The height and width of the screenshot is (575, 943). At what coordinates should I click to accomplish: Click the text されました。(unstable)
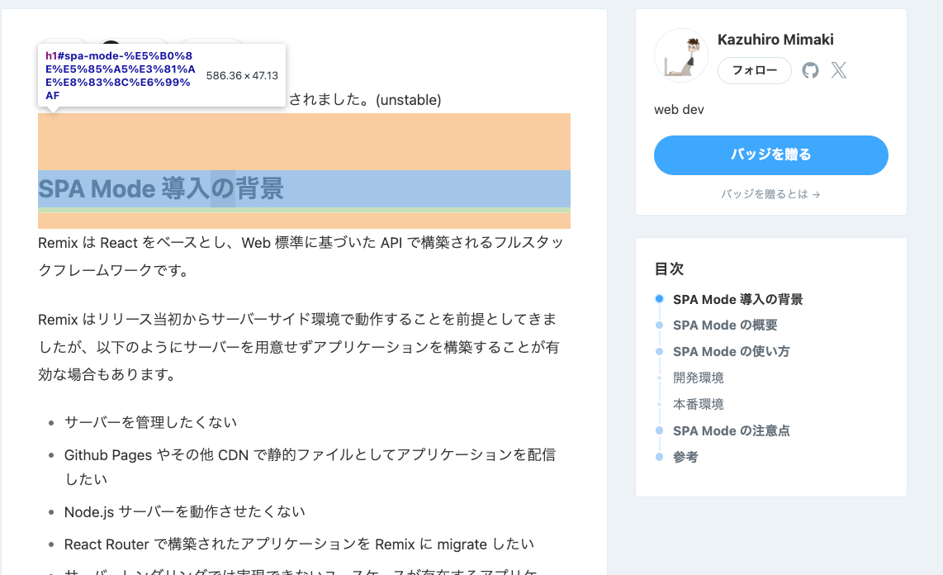365,100
